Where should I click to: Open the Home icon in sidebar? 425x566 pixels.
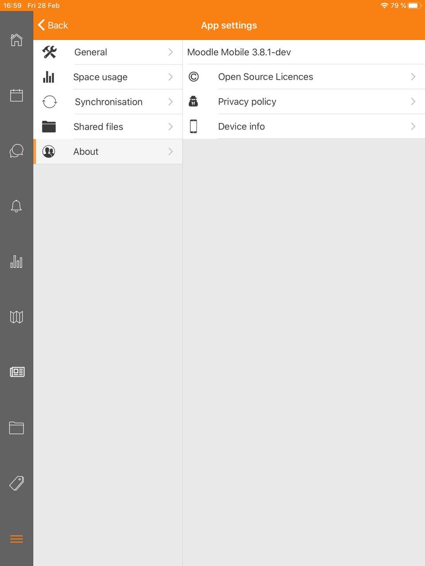click(x=16, y=40)
